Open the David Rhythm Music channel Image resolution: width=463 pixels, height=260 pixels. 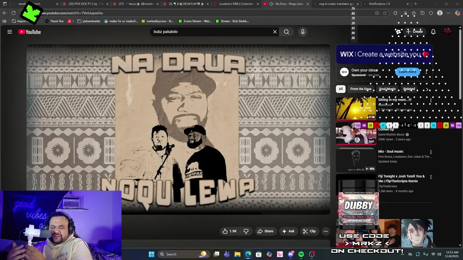[x=391, y=135]
